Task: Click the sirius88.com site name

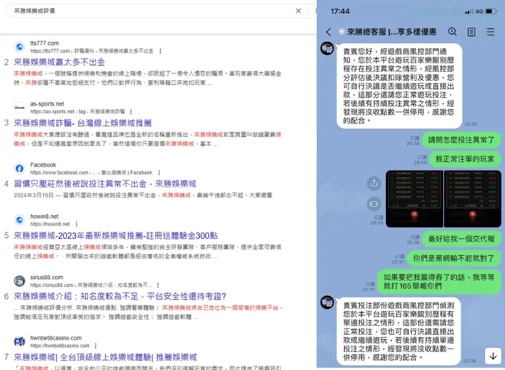Action: [x=47, y=277]
